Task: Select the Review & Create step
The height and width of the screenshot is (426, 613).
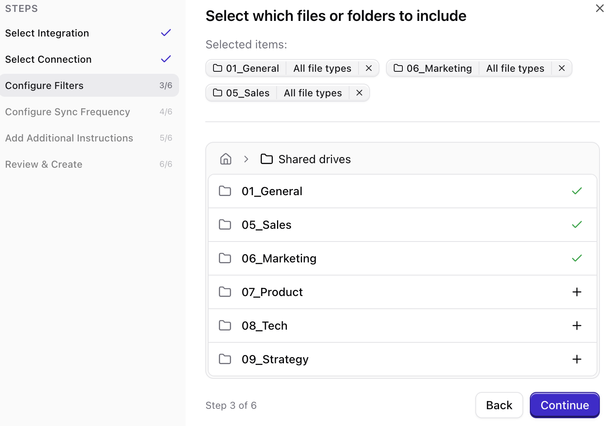Action: coord(43,164)
